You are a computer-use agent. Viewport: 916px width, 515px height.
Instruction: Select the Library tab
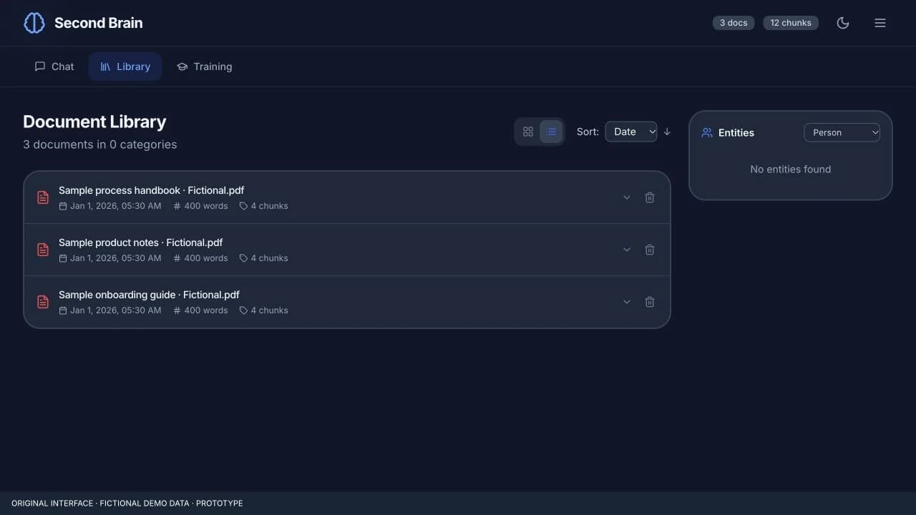pos(125,67)
